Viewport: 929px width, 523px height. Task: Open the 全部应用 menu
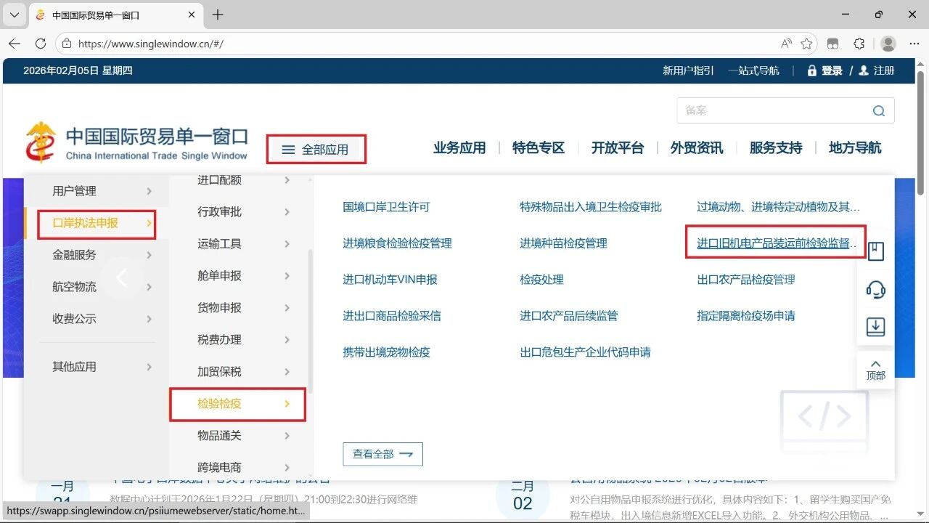pyautogui.click(x=316, y=150)
